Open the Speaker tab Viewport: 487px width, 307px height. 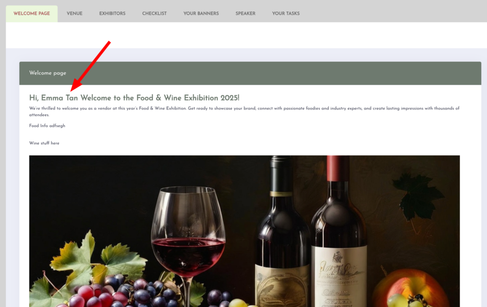tap(245, 14)
